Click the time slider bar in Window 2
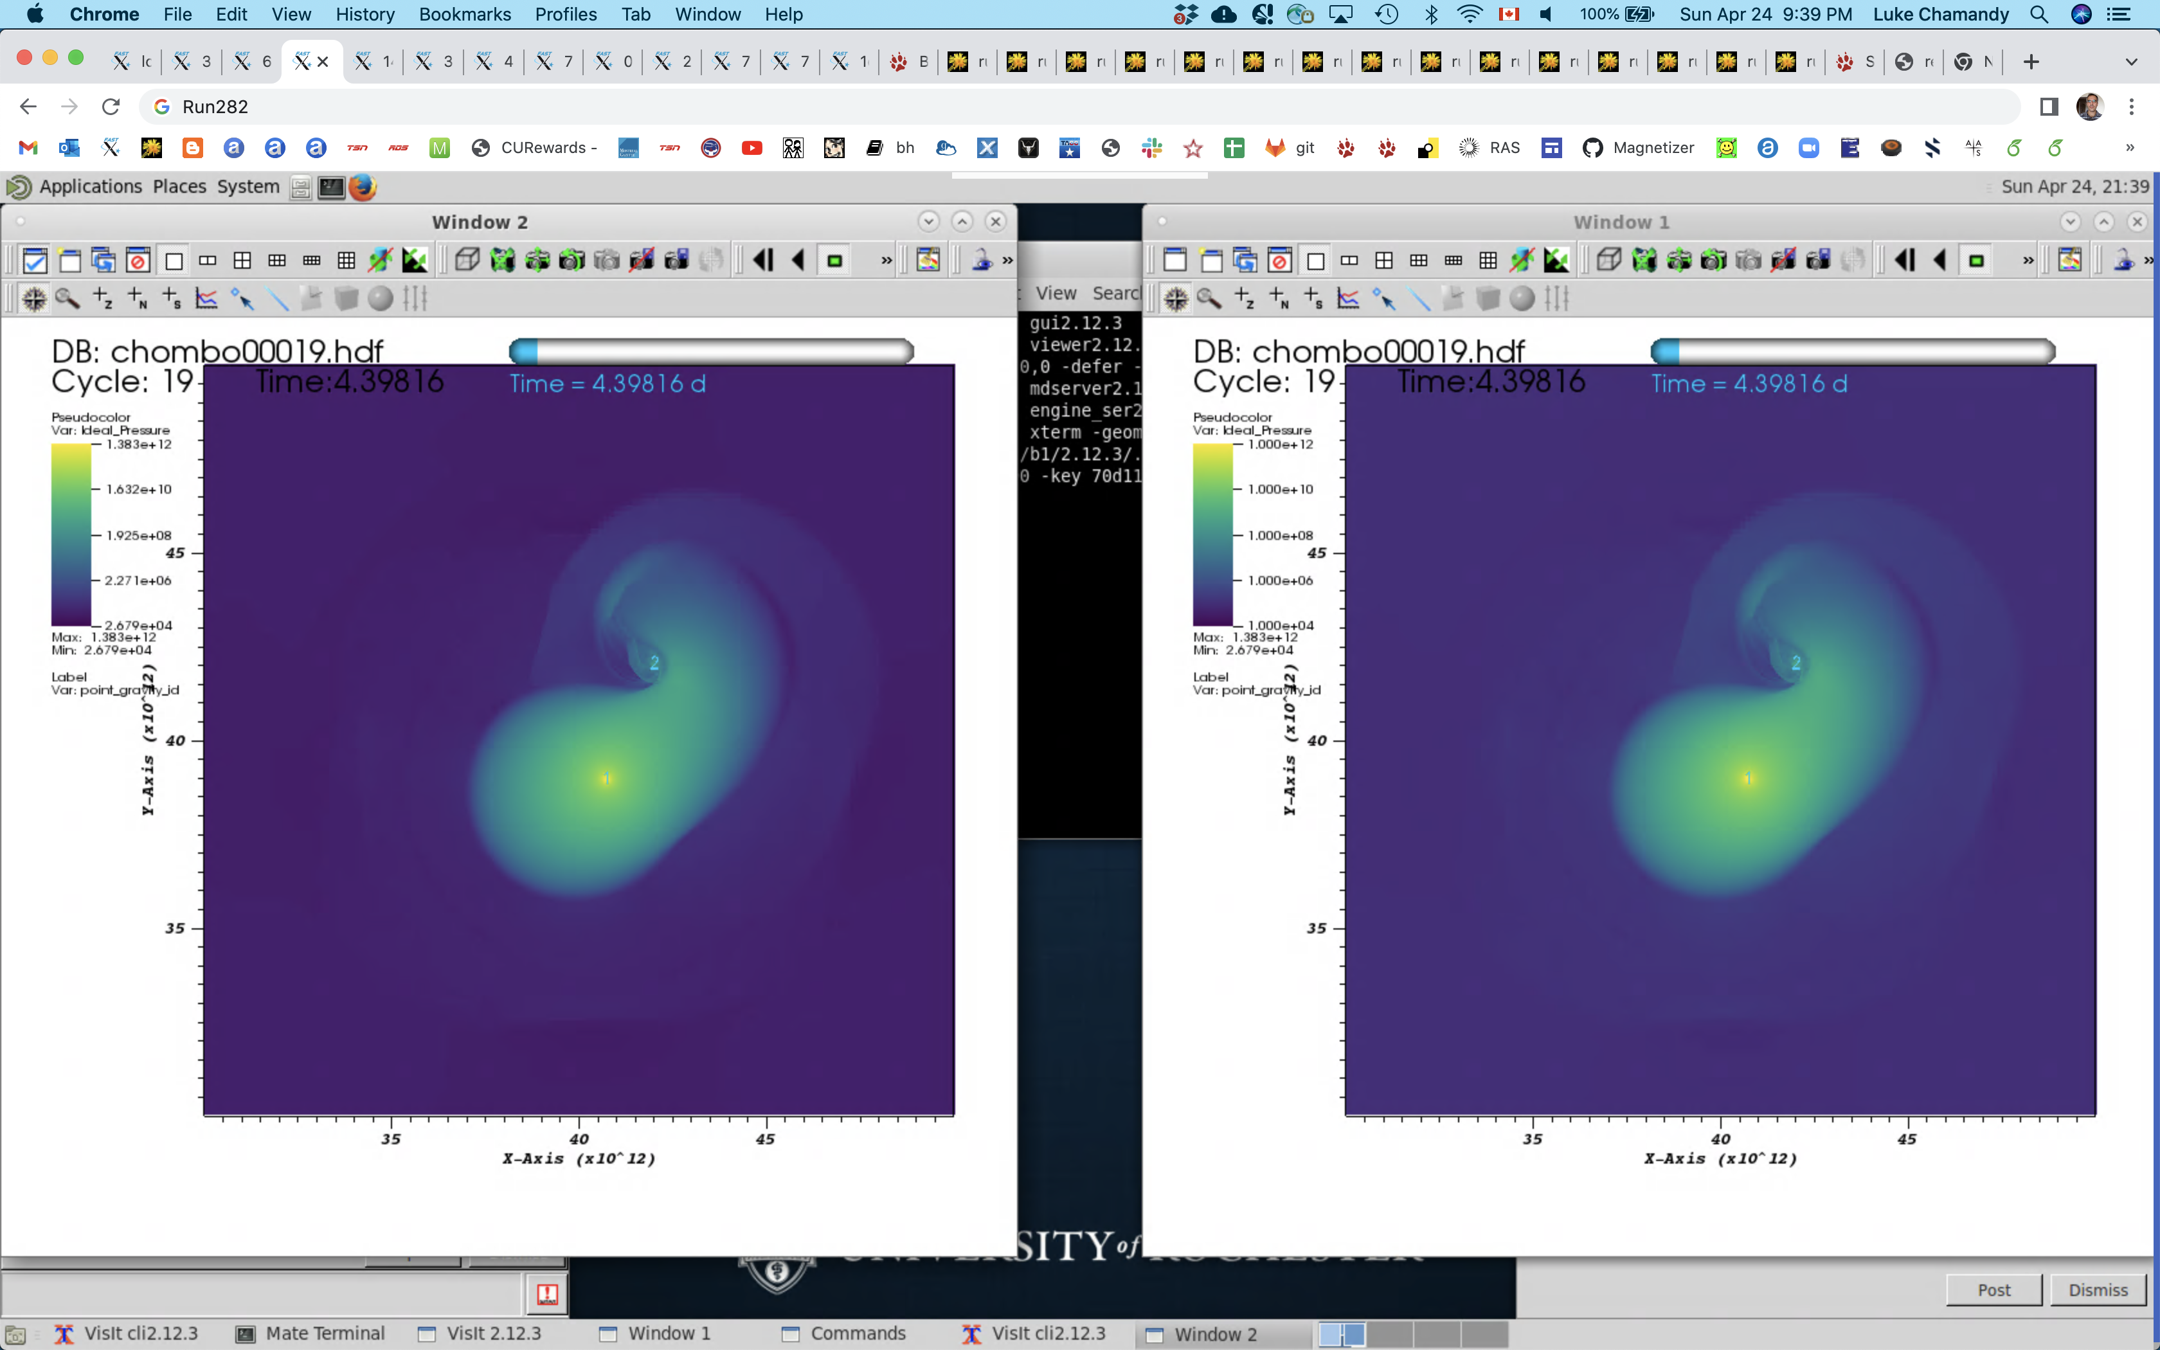The width and height of the screenshot is (2160, 1350). (712, 351)
